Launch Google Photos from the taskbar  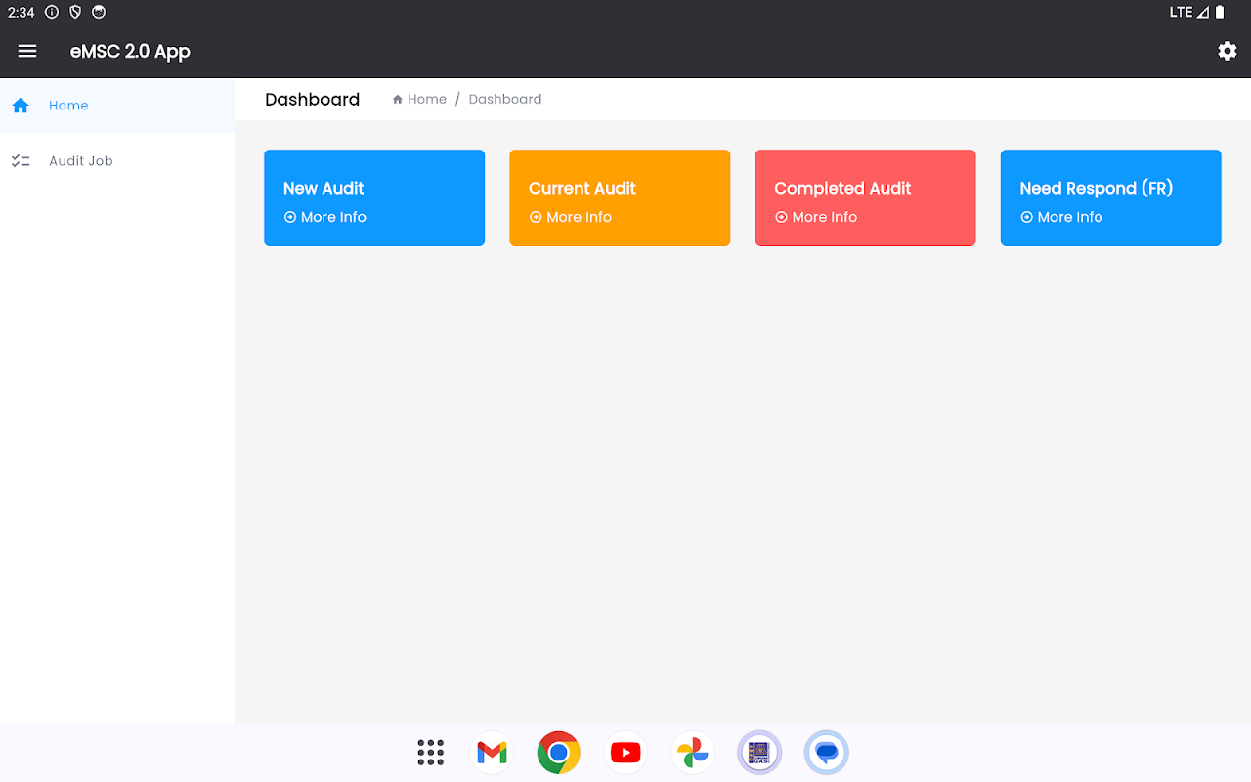coord(692,753)
